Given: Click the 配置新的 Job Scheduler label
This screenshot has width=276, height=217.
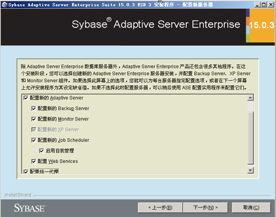Looking at the screenshot, I should click(x=63, y=140).
